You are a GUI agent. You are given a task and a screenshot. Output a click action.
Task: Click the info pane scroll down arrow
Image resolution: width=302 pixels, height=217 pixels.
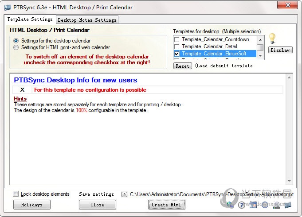pyautogui.click(x=289, y=181)
